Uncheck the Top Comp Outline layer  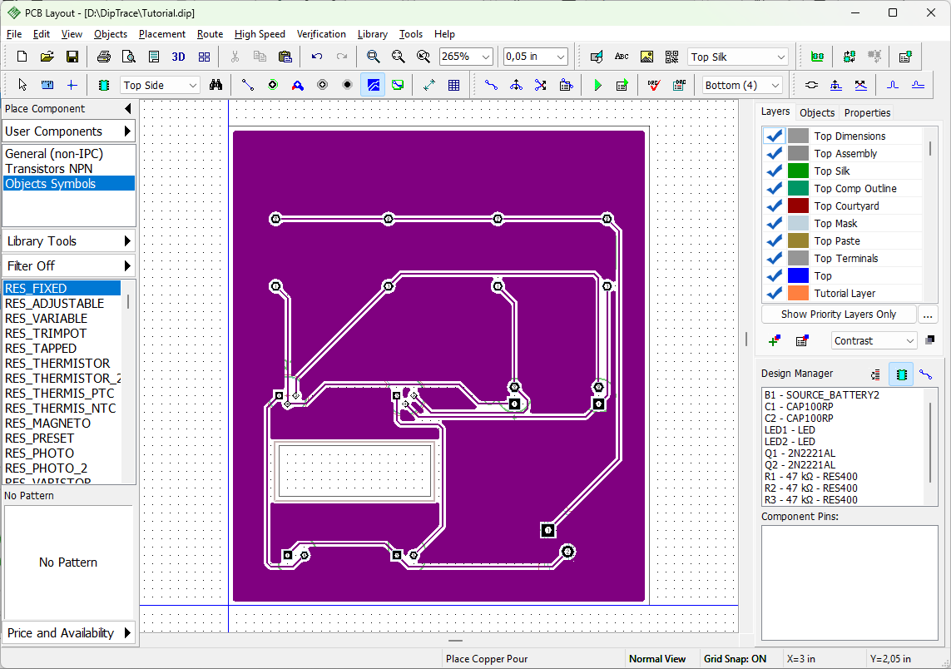coord(774,189)
